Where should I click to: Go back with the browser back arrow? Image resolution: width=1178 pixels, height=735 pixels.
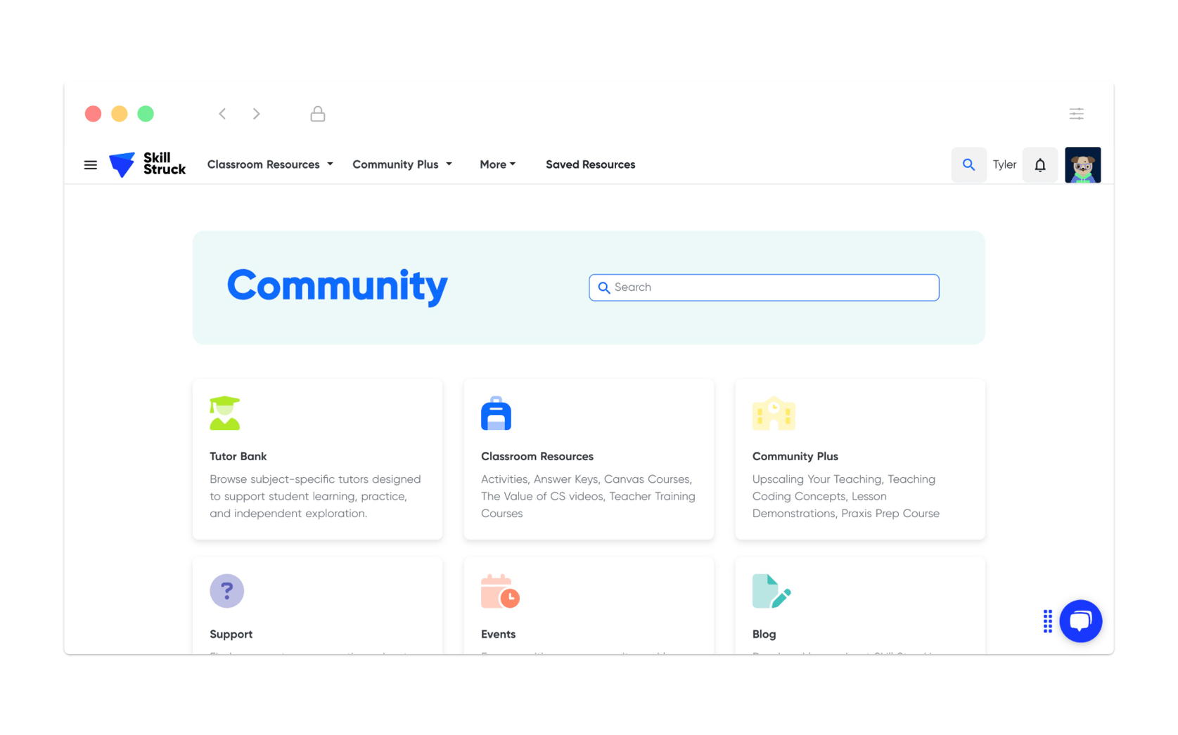222,114
